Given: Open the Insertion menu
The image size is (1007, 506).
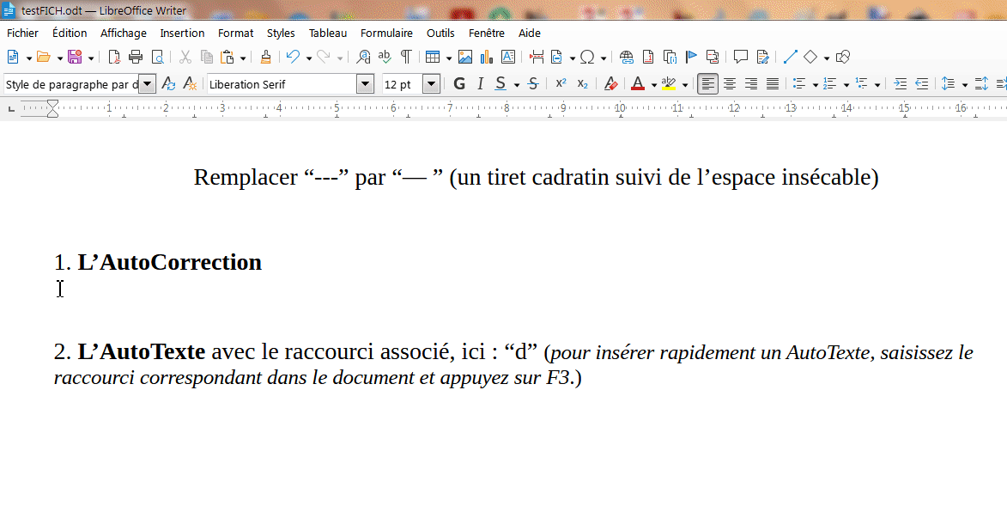Looking at the screenshot, I should click(182, 33).
